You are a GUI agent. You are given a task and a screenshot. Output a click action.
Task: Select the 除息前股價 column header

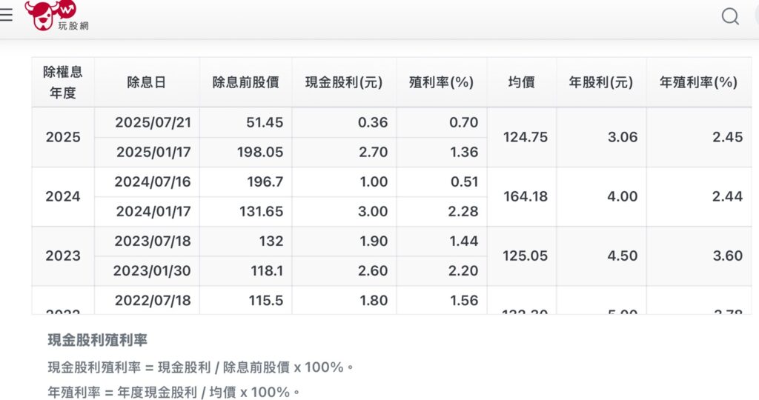point(245,82)
